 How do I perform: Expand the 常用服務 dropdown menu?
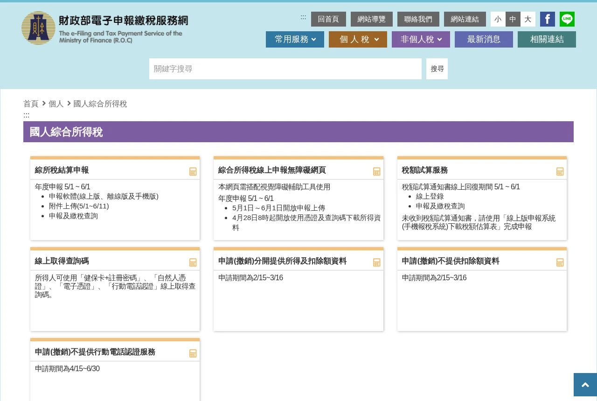pos(295,39)
